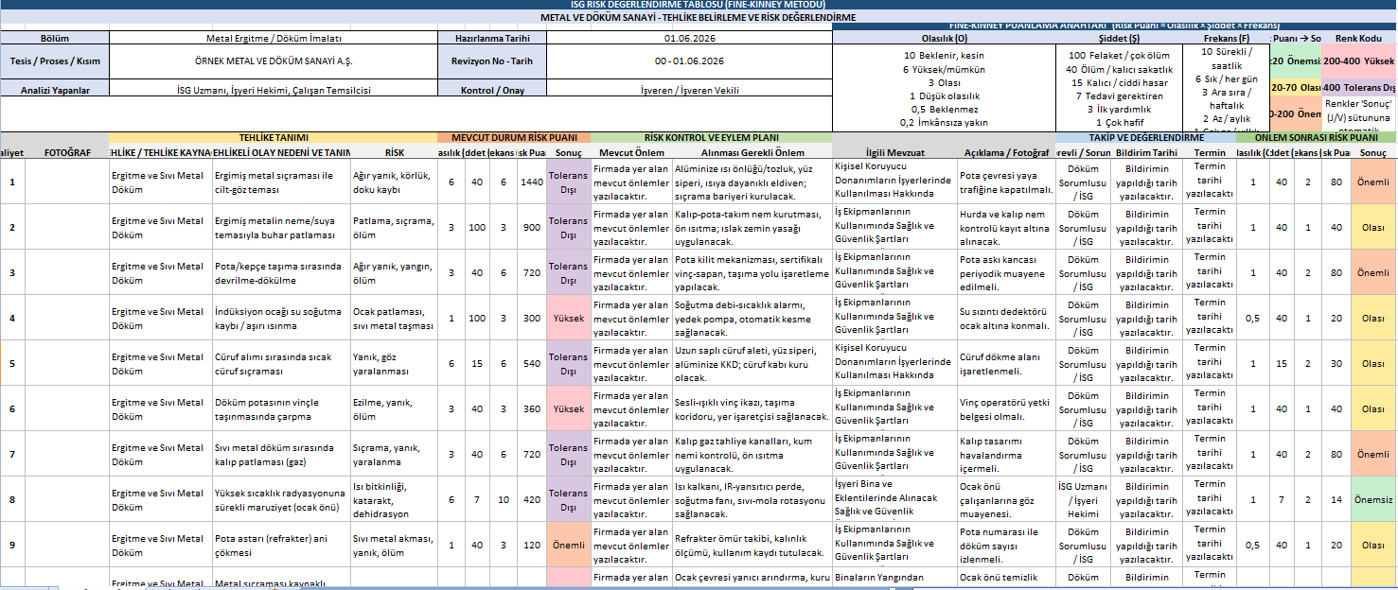1398x590 pixels.
Task: Select 'Cüruf alımı sırasında sıcak cüruf sıçraması' cell
Action: pyautogui.click(x=281, y=363)
